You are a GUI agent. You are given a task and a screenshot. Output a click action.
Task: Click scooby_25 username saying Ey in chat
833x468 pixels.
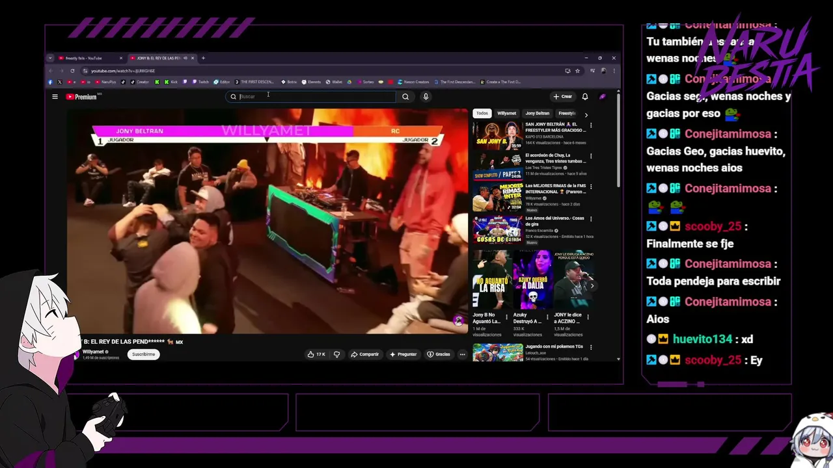click(713, 360)
